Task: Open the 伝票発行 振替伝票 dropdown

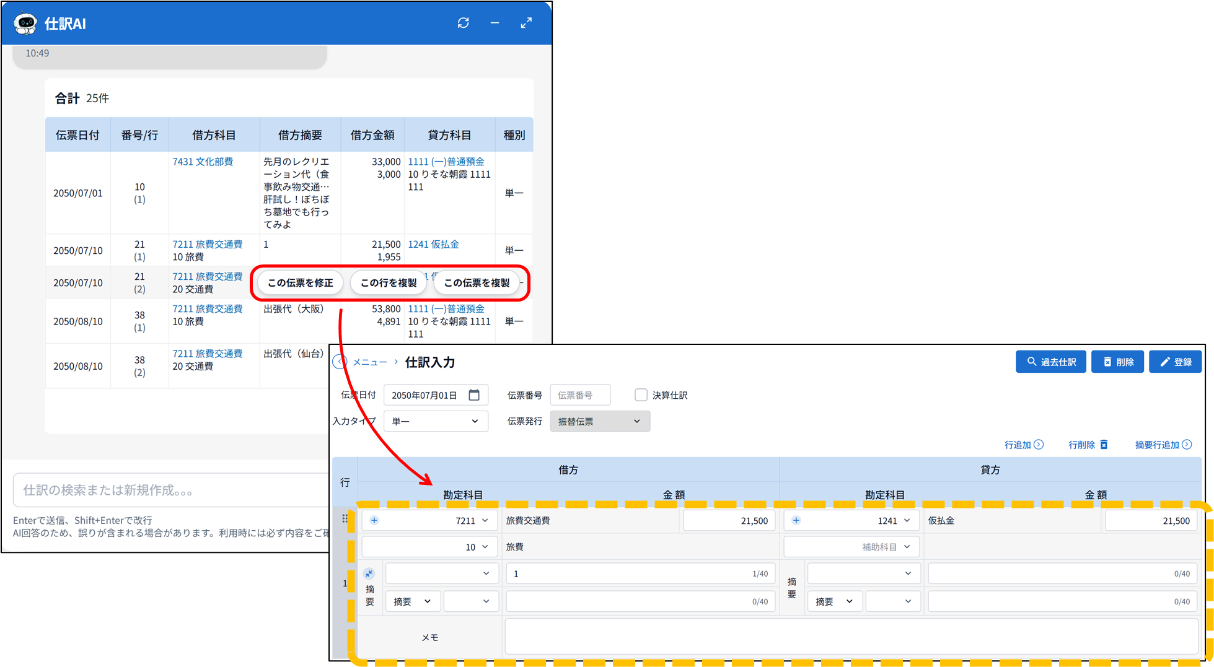Action: pyautogui.click(x=600, y=421)
